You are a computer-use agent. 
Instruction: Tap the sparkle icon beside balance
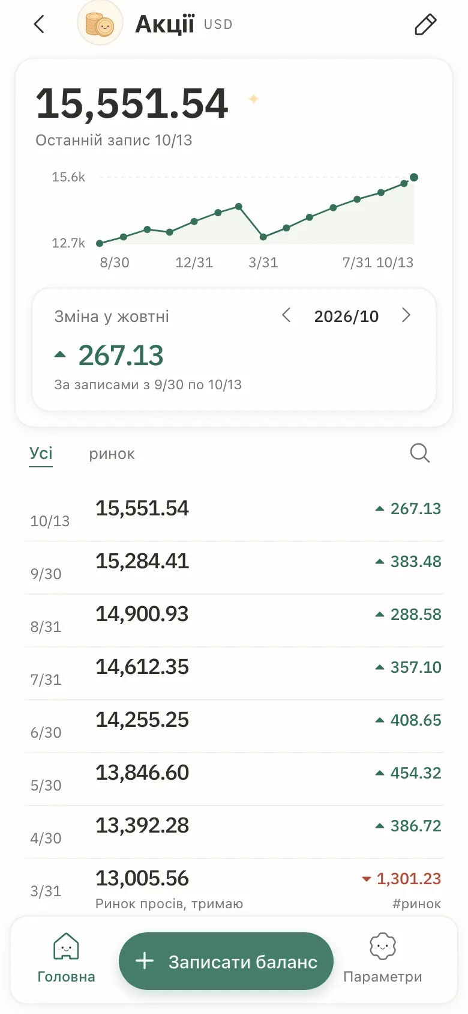[x=254, y=99]
